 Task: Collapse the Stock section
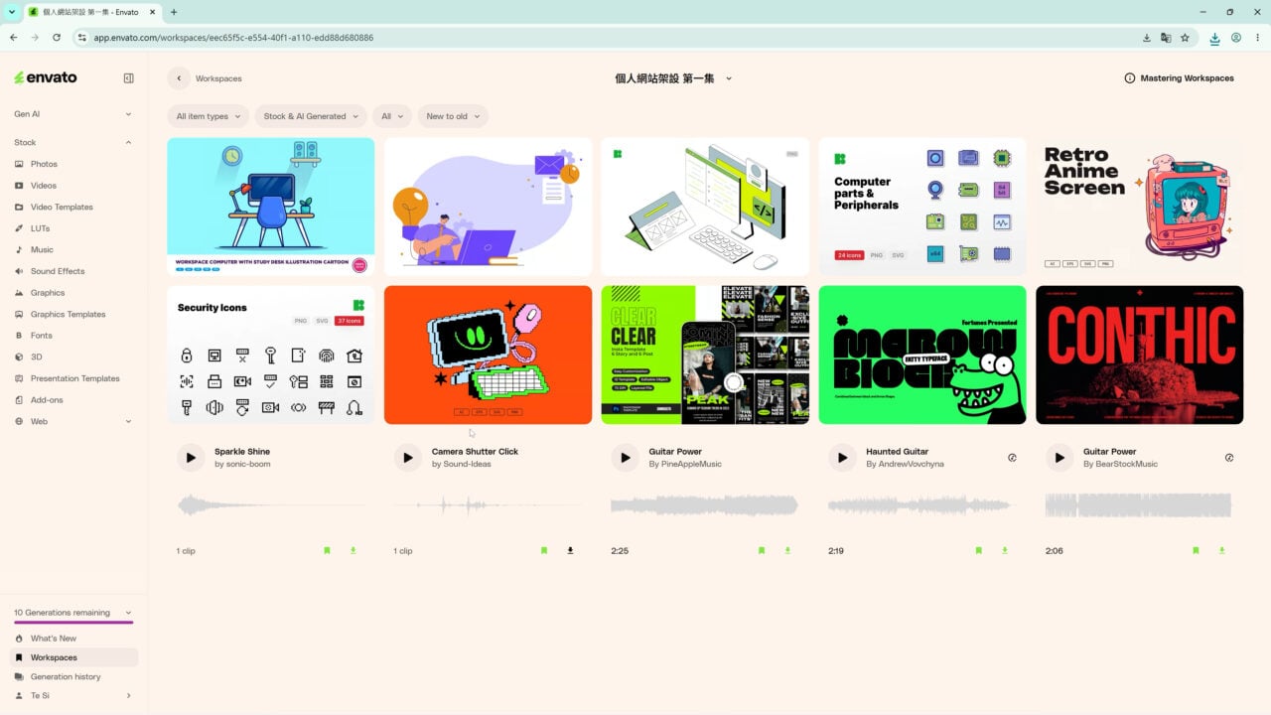tap(128, 143)
